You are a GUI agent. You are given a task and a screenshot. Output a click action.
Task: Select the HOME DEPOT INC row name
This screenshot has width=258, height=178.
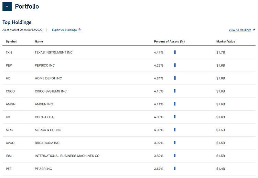[x=48, y=78]
